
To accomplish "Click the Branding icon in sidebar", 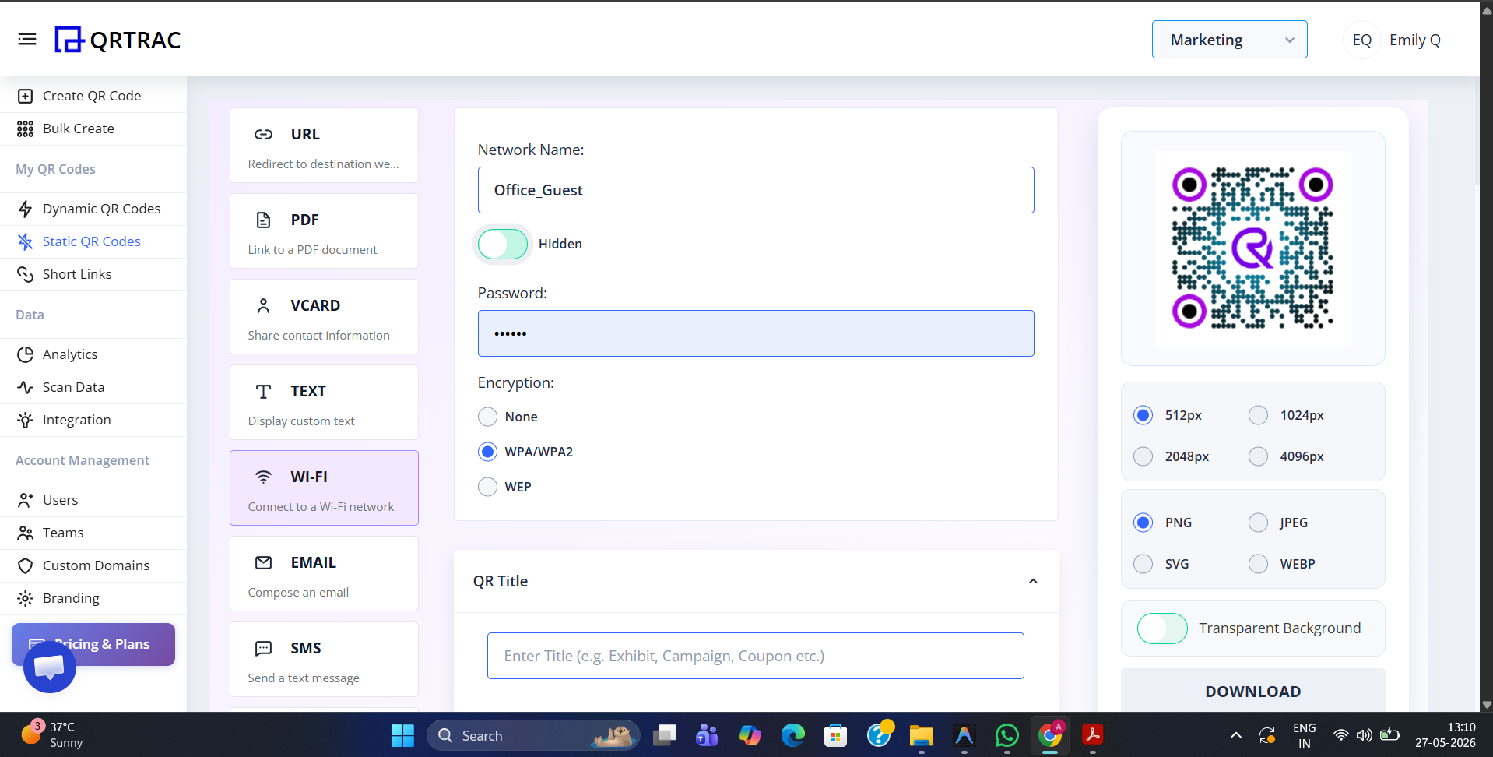I will 26,598.
